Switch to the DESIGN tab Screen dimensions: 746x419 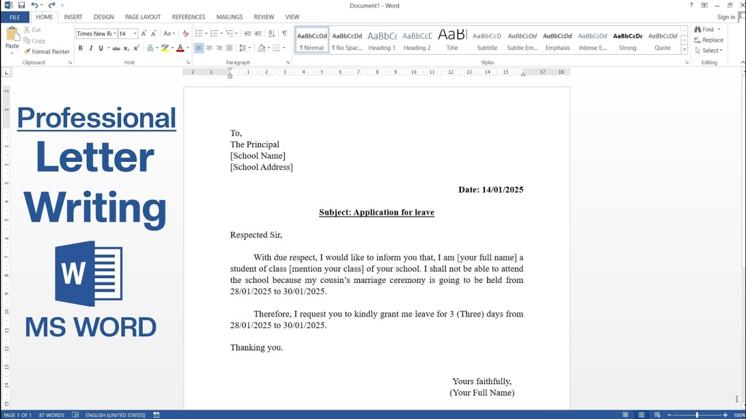[104, 17]
